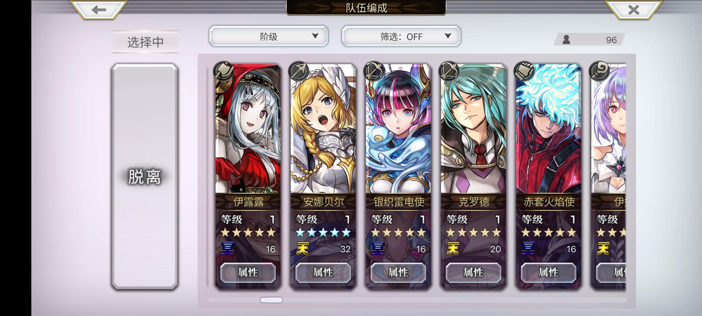Click the 选择中 label tab

[x=145, y=42]
